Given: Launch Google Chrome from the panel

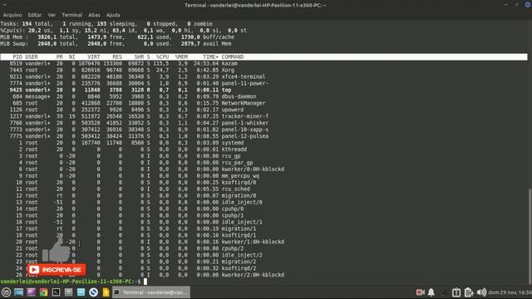Looking at the screenshot, I should (x=43, y=292).
